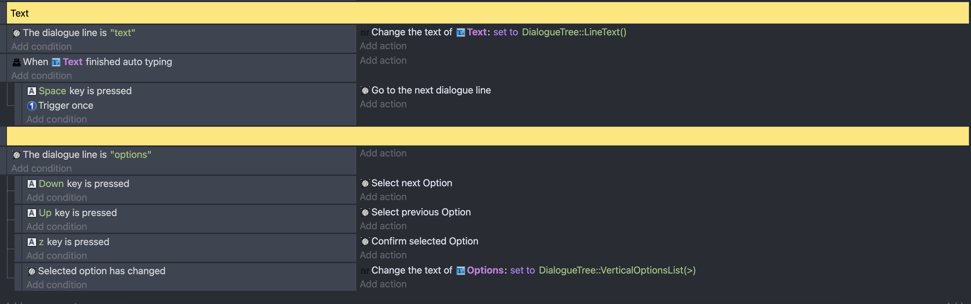
Task: Add condition under 'finished auto typing'
Action: 42,75
